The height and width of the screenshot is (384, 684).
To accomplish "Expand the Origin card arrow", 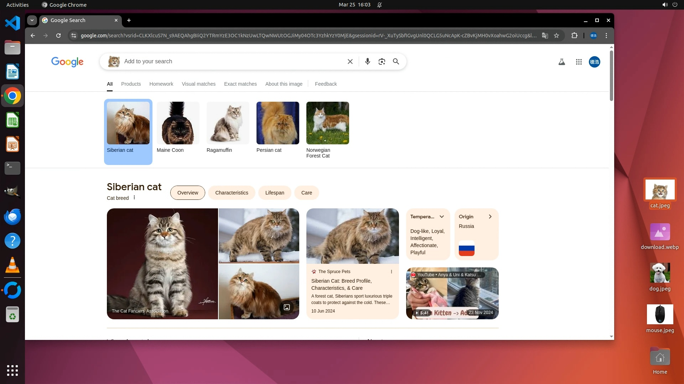I will click(x=490, y=217).
